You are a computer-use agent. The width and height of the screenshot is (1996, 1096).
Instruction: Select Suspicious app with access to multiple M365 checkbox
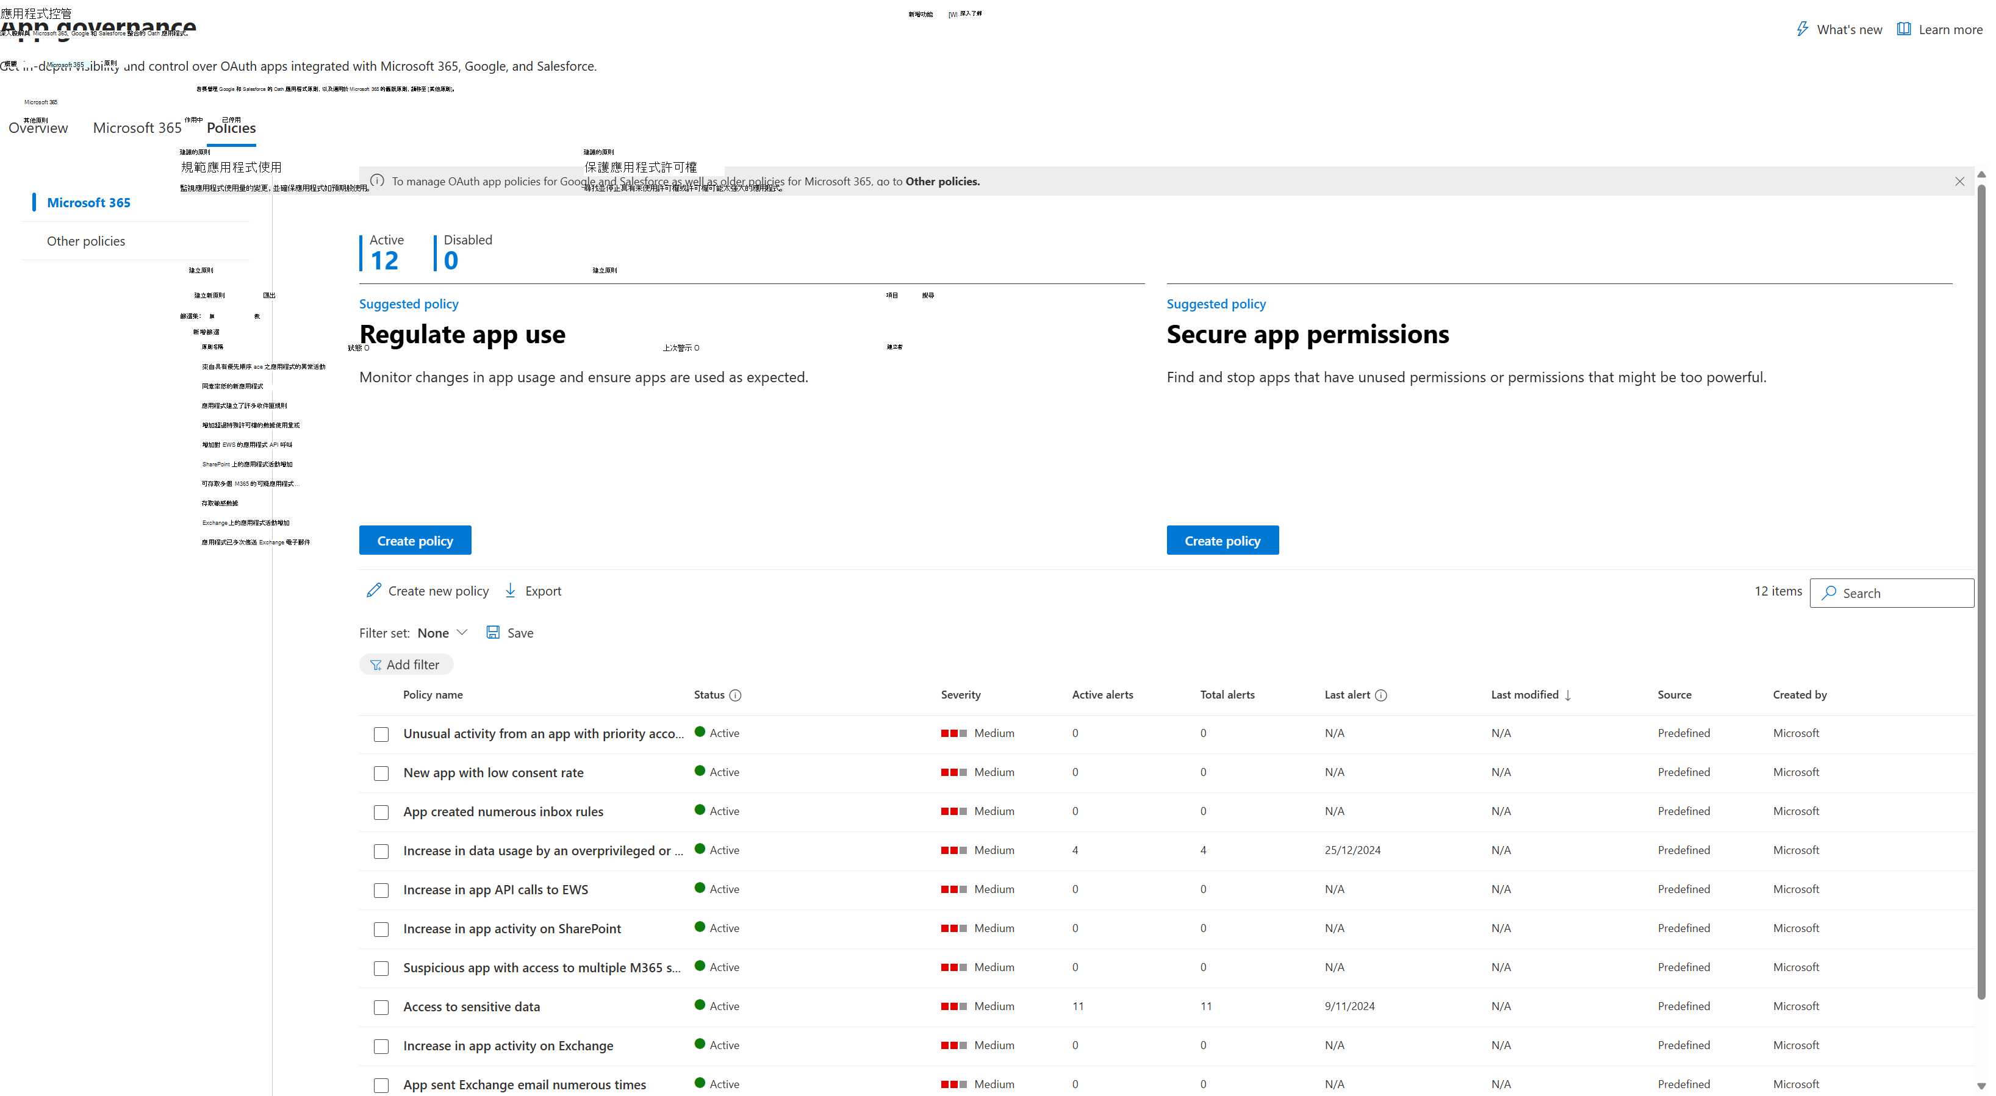381,968
